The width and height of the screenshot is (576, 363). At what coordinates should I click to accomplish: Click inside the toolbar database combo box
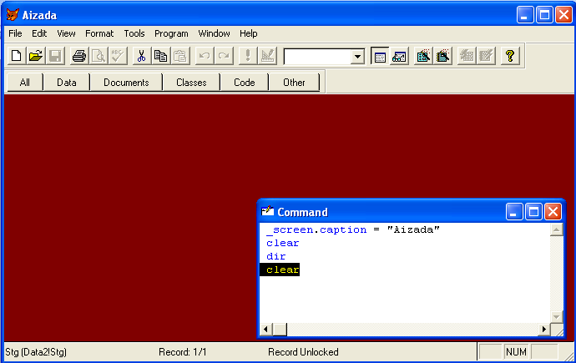(x=317, y=57)
